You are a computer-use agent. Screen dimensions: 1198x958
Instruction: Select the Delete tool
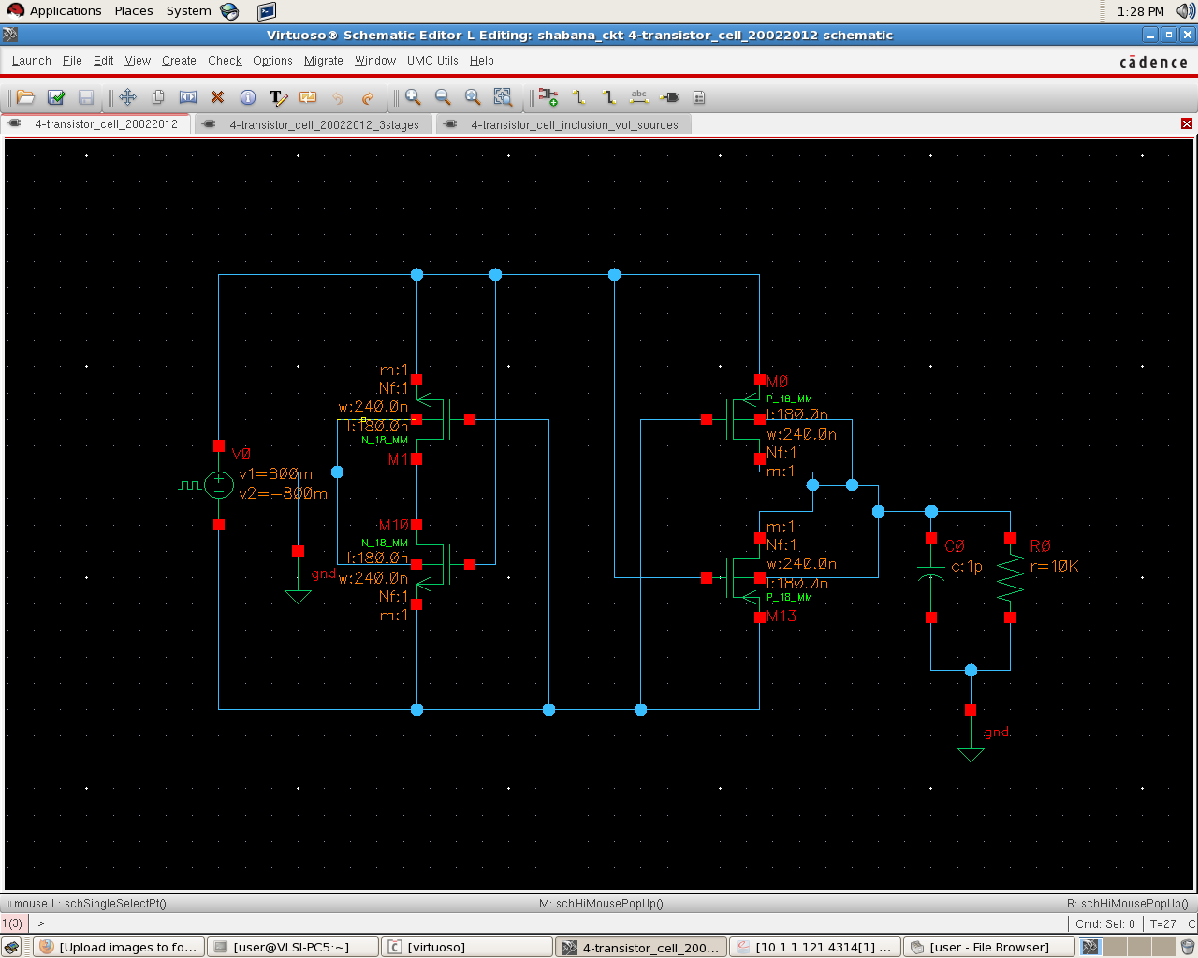(217, 97)
